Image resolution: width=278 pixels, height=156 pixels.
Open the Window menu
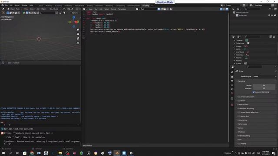(24, 5)
